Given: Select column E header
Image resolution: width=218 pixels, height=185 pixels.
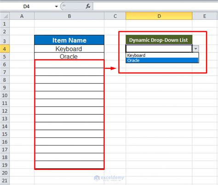Looking at the screenshot, I should tap(205, 16).
